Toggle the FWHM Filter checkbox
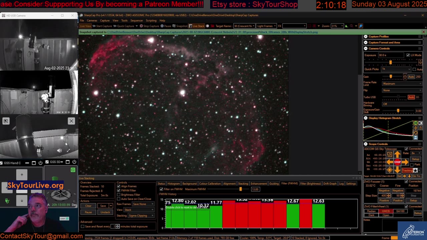Viewport: 427px width, 240px height. tap(118, 191)
